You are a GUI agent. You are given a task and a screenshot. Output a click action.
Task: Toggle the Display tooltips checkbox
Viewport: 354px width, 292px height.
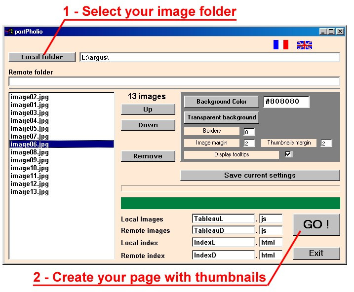click(x=288, y=154)
